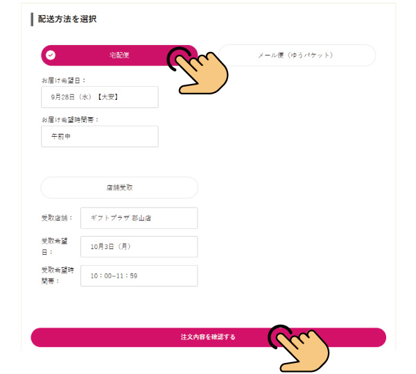Open the 10月3日（月） pickup date dropdown
The height and width of the screenshot is (374, 416).
pyautogui.click(x=139, y=246)
